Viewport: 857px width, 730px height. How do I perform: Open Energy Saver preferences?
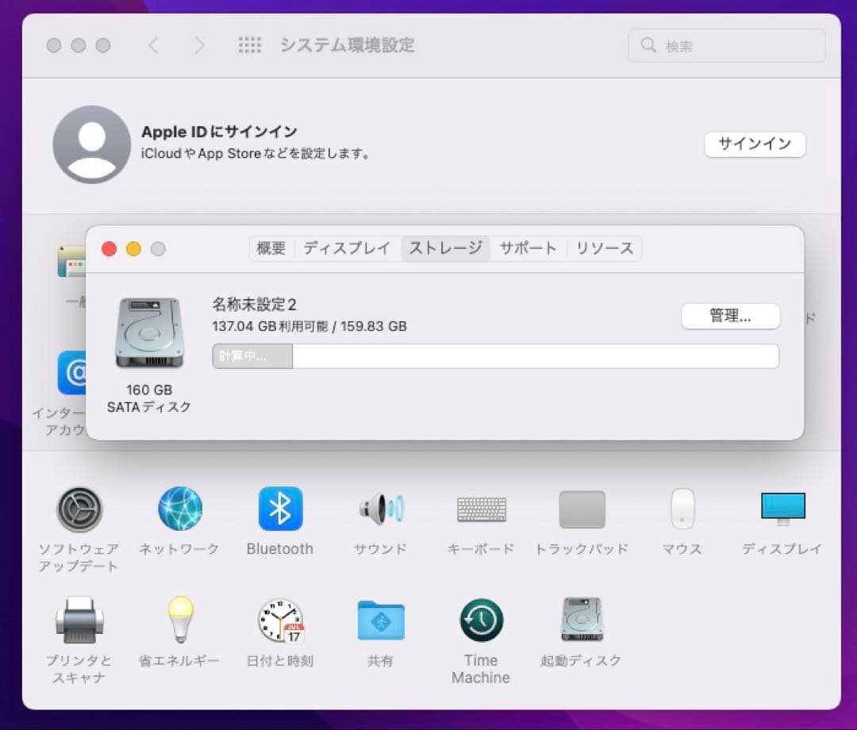pos(179,621)
